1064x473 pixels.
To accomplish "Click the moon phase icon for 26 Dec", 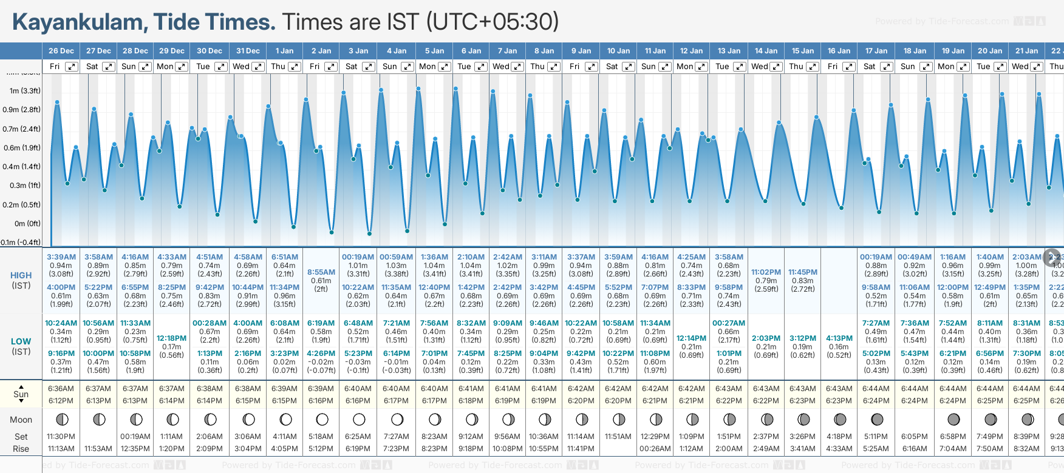I will 61,419.
